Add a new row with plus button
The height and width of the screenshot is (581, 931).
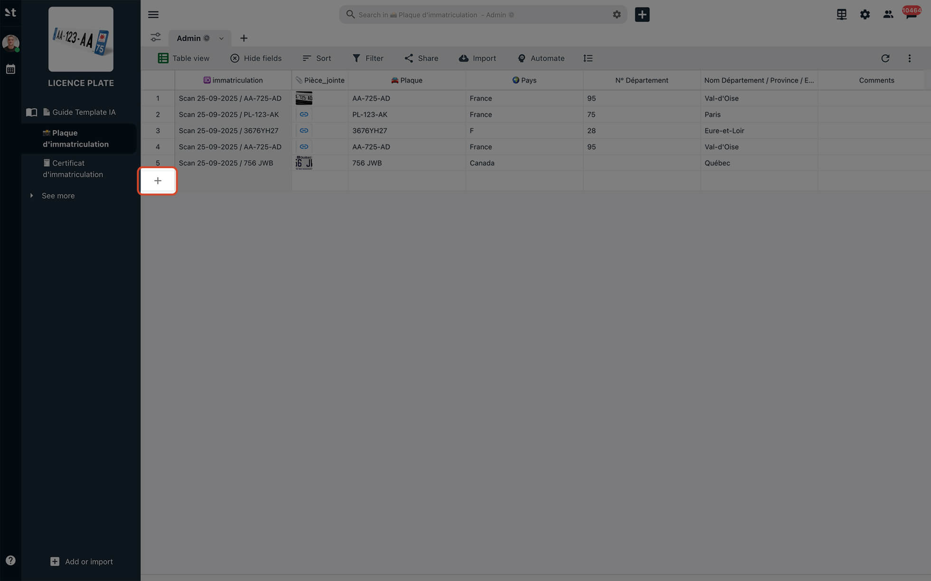(158, 181)
